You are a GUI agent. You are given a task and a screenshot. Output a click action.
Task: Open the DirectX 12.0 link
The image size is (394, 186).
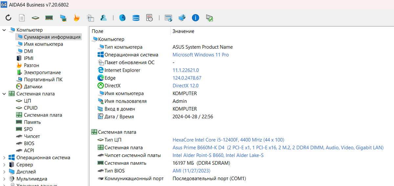coord(186,86)
